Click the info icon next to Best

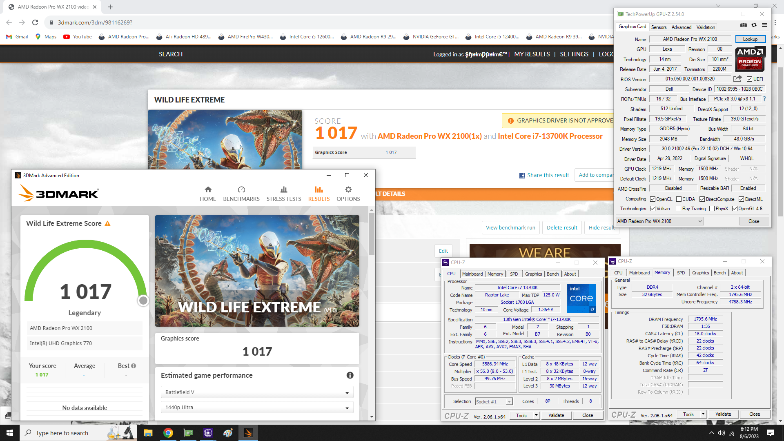134,366
